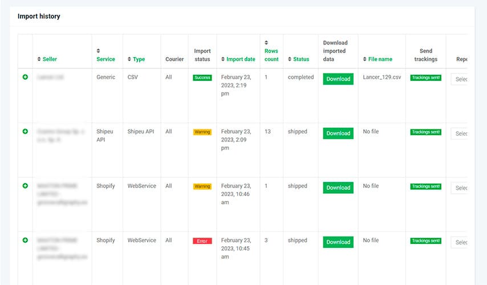Click the Import history heading
The image size is (487, 285).
(39, 16)
